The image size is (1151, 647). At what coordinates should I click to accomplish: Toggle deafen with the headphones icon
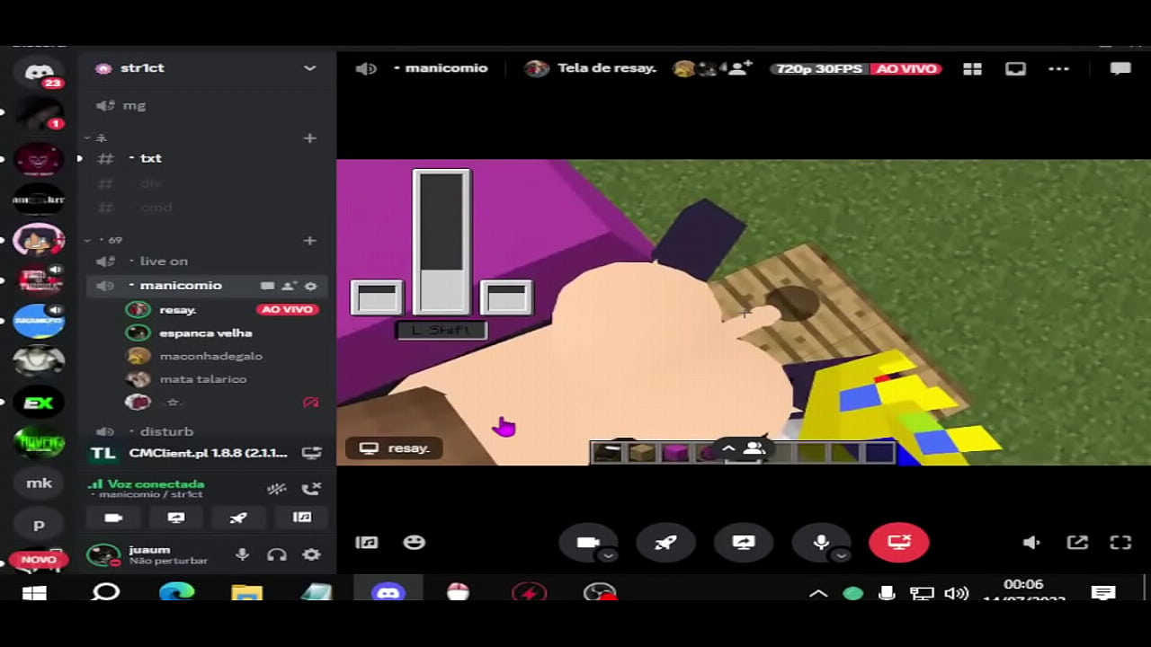[x=277, y=555]
